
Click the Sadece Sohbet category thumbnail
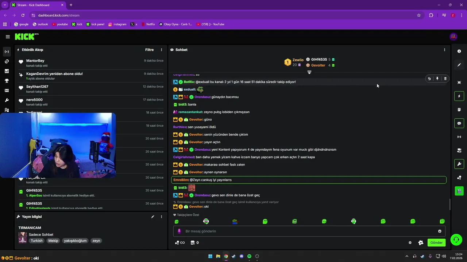coord(23,238)
